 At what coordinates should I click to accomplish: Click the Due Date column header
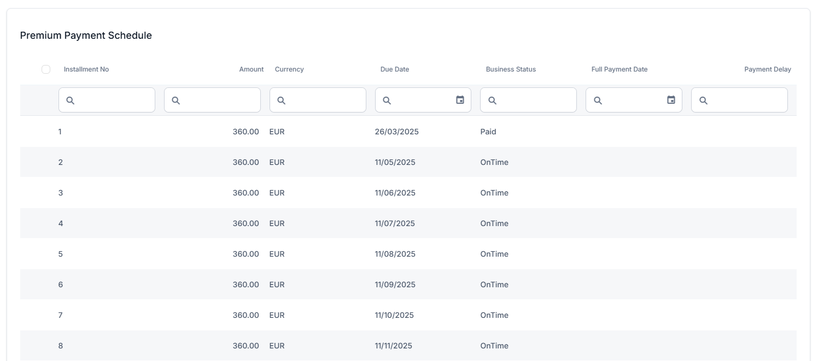[394, 69]
